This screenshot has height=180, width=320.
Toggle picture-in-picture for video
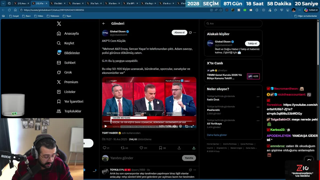click(186, 126)
